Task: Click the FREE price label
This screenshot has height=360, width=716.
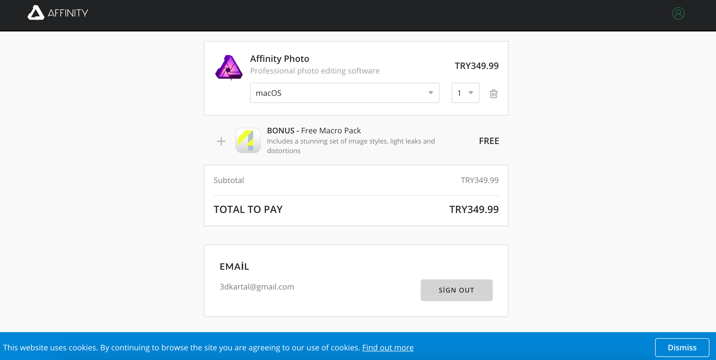Action: tap(489, 141)
